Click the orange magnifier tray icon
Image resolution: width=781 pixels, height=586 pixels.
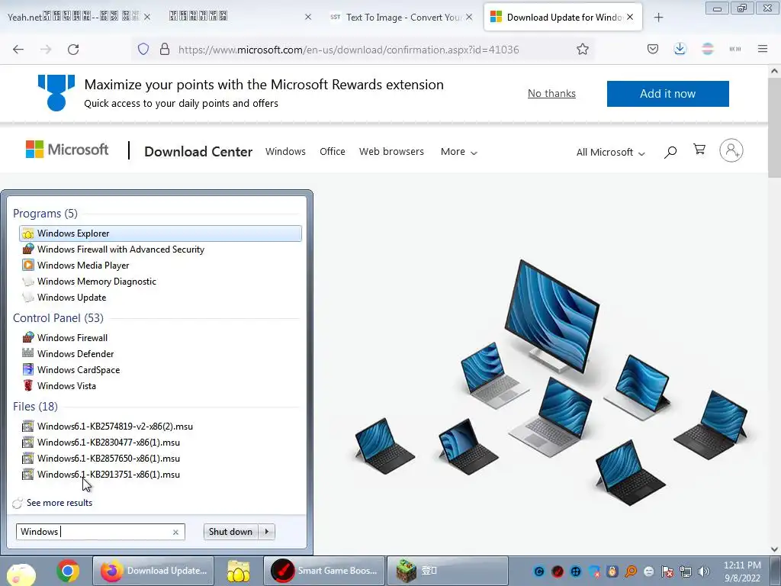point(631,572)
